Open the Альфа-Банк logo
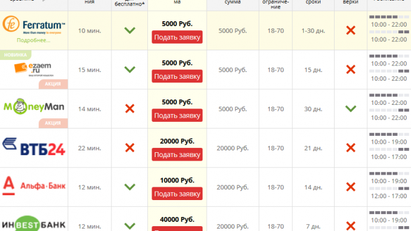The image size is (411, 231). [34, 186]
